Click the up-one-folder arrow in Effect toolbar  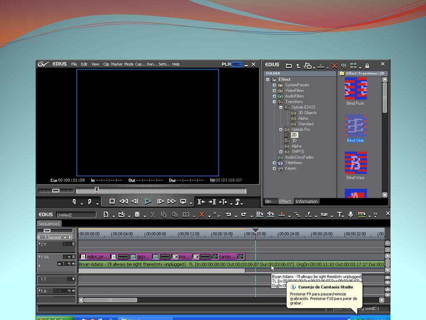(298, 66)
